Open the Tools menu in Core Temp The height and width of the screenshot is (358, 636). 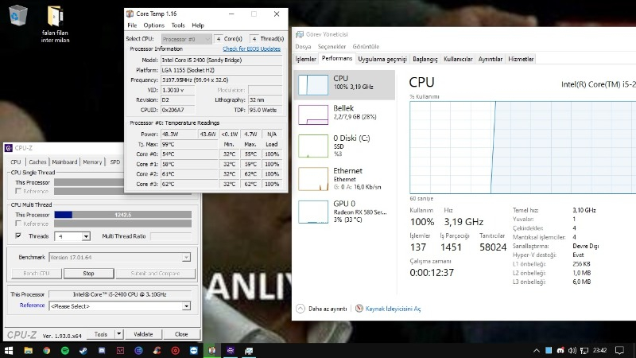click(x=177, y=25)
